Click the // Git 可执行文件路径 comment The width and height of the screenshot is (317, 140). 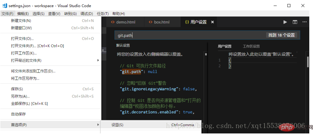pos(143,66)
